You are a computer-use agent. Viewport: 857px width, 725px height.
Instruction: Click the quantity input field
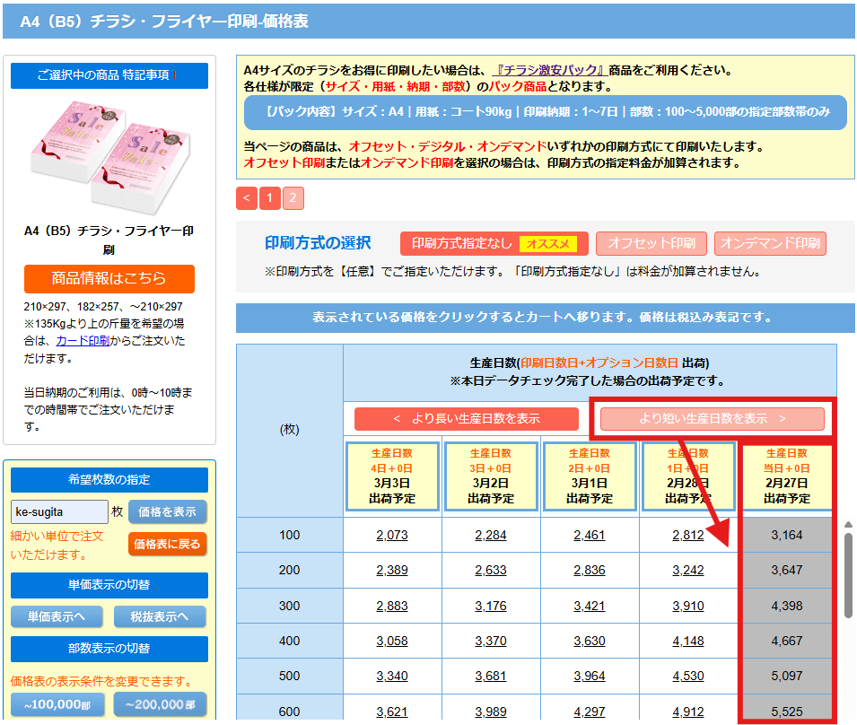(x=59, y=511)
